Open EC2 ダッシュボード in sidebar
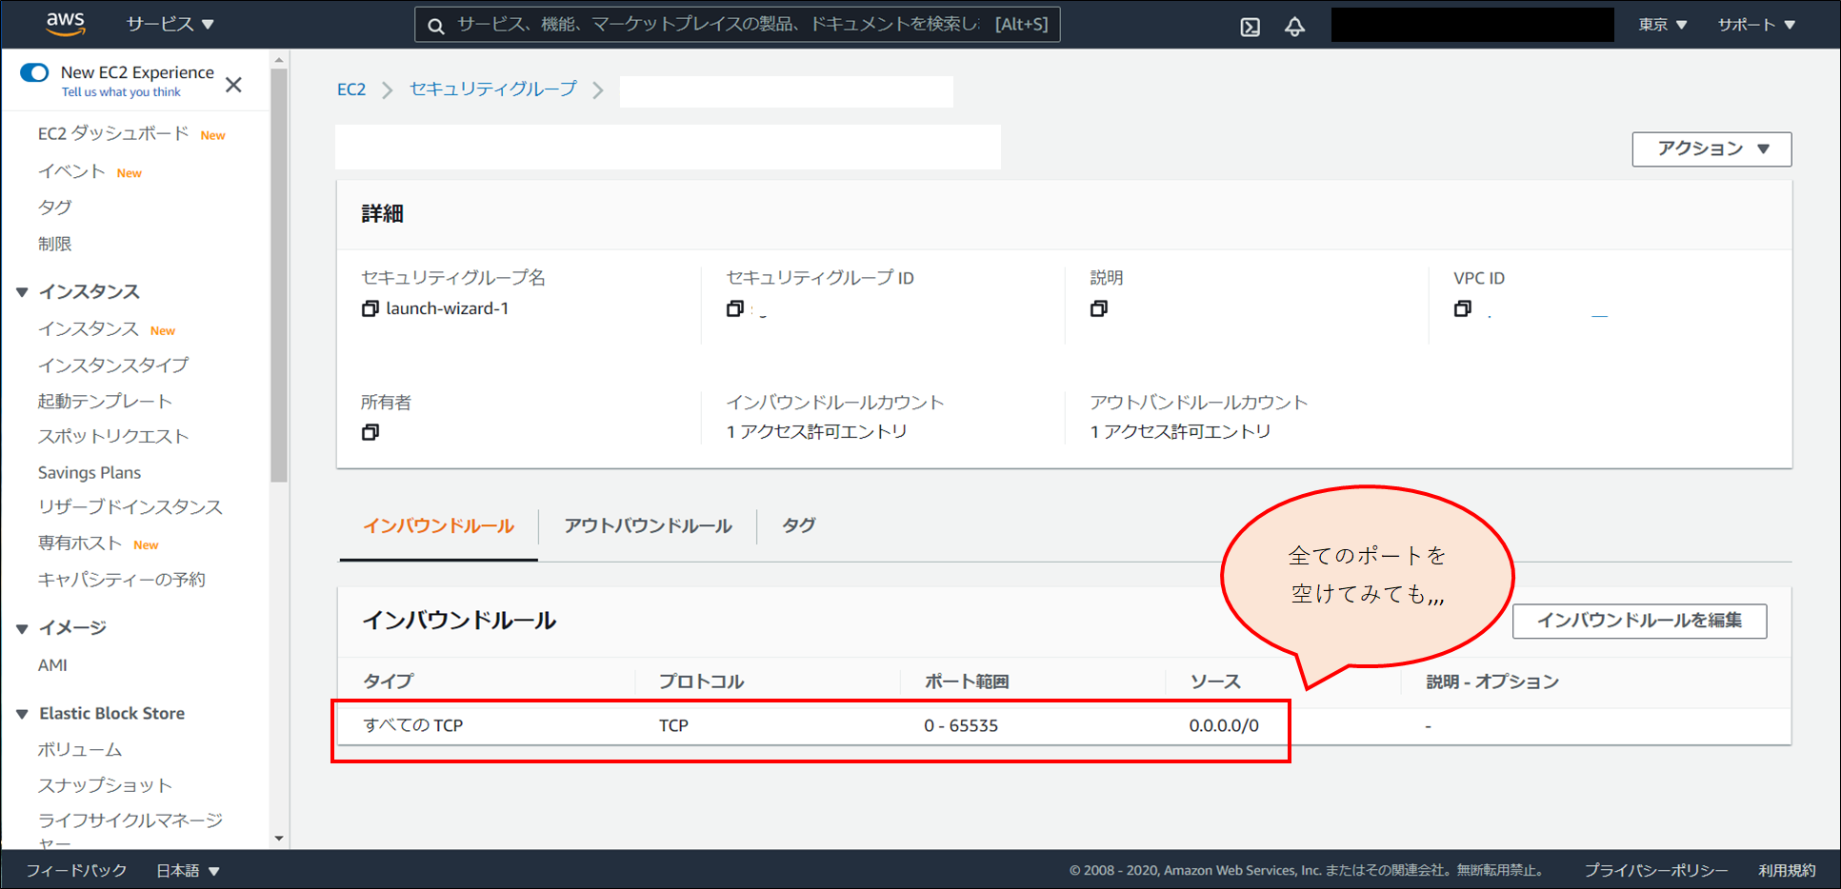The height and width of the screenshot is (889, 1841). (113, 134)
